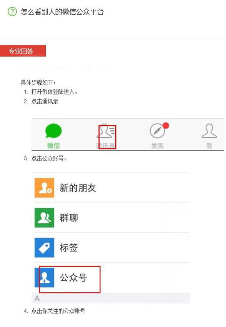Click the 发现 tab label text
The height and width of the screenshot is (327, 226).
(157, 145)
